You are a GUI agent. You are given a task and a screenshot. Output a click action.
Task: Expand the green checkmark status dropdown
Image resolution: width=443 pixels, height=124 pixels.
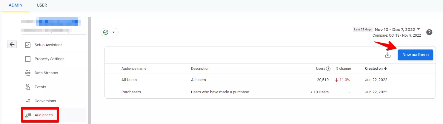pyautogui.click(x=110, y=32)
